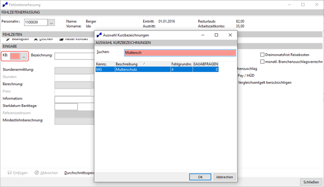Enable Dreimonatsfrist Reisekosten checkbox
The height and width of the screenshot is (187, 324).
[x=262, y=55]
